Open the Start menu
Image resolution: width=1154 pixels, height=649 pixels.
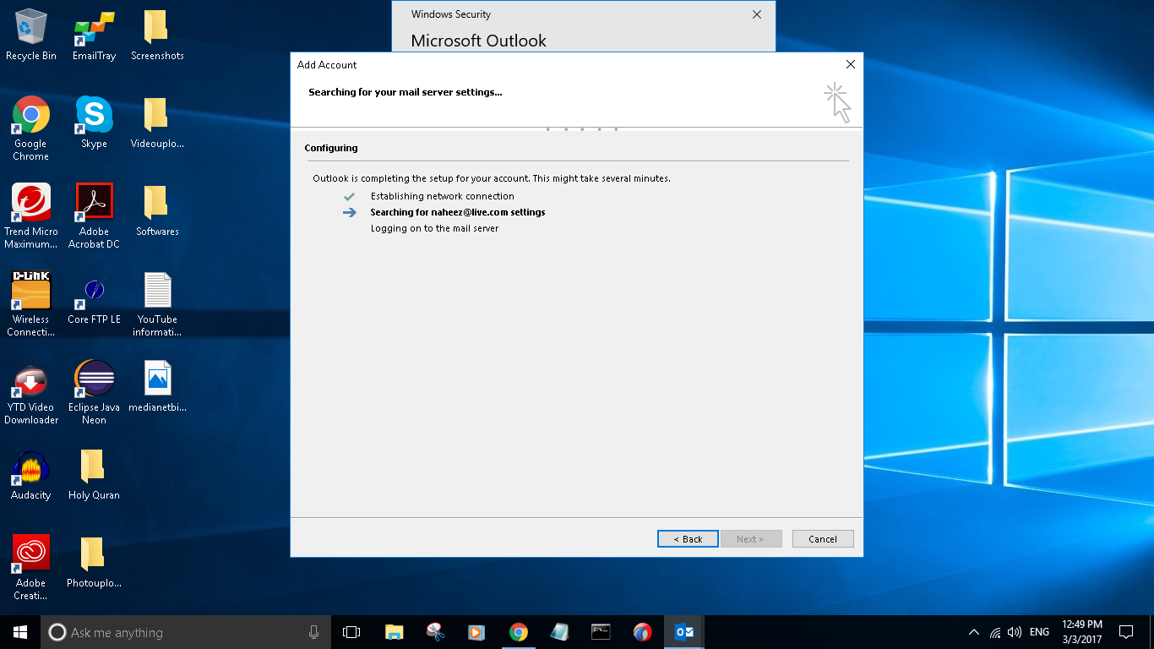click(18, 631)
